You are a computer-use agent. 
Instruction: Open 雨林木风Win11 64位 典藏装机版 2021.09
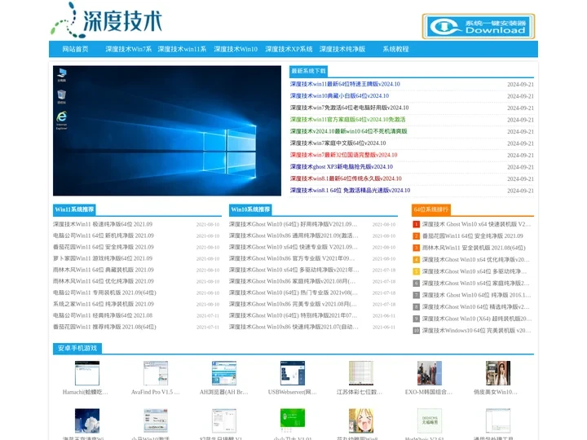click(104, 270)
